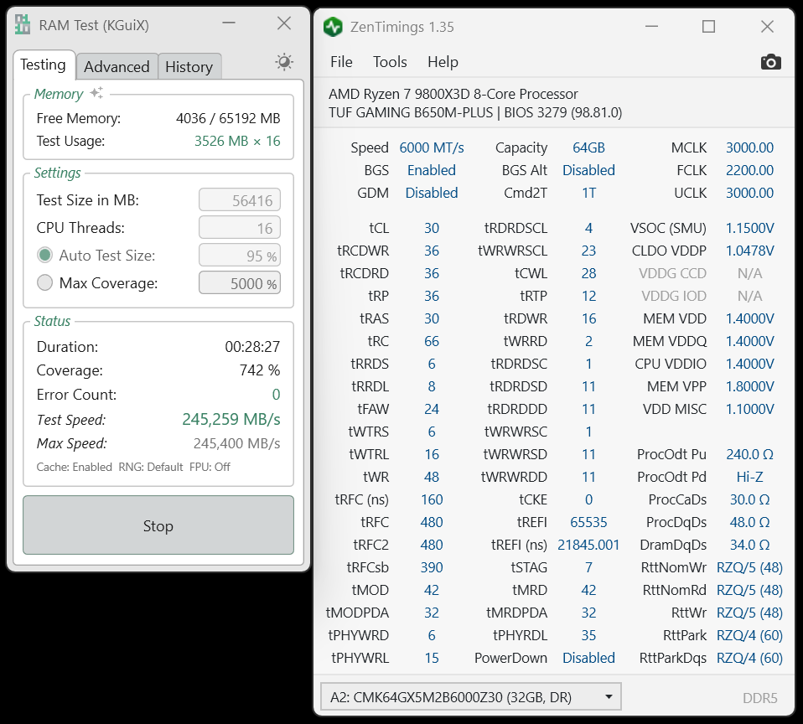
Task: Click the MEM VPP 1.8000V value
Action: (x=749, y=386)
